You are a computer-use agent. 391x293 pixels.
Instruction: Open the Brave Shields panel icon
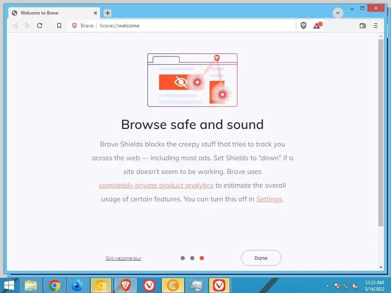tap(304, 26)
